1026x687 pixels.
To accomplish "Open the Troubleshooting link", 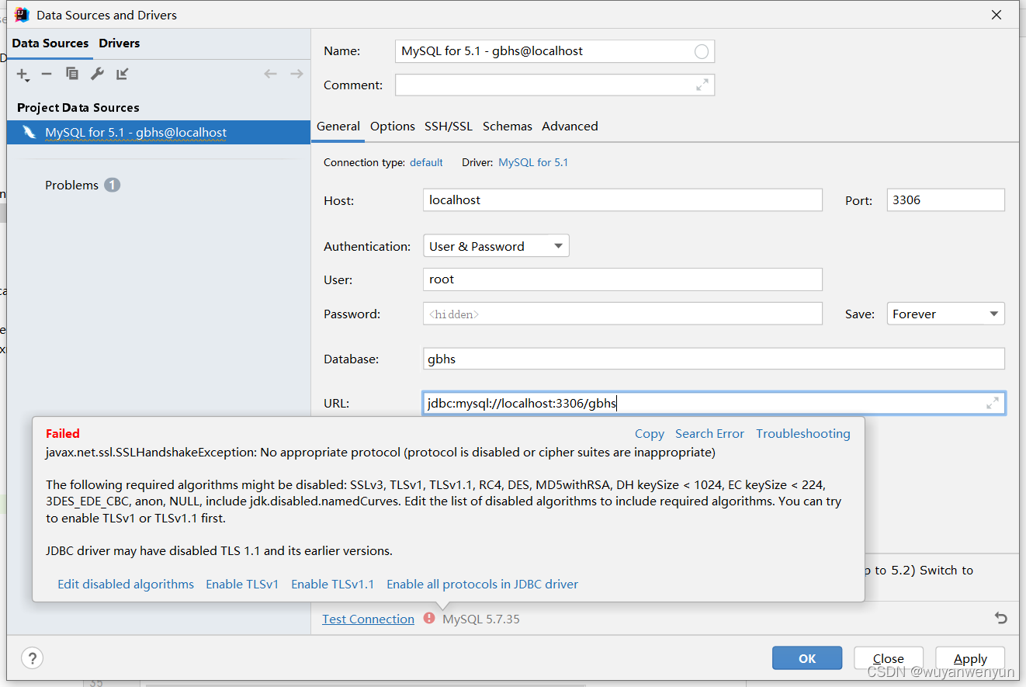I will [803, 434].
